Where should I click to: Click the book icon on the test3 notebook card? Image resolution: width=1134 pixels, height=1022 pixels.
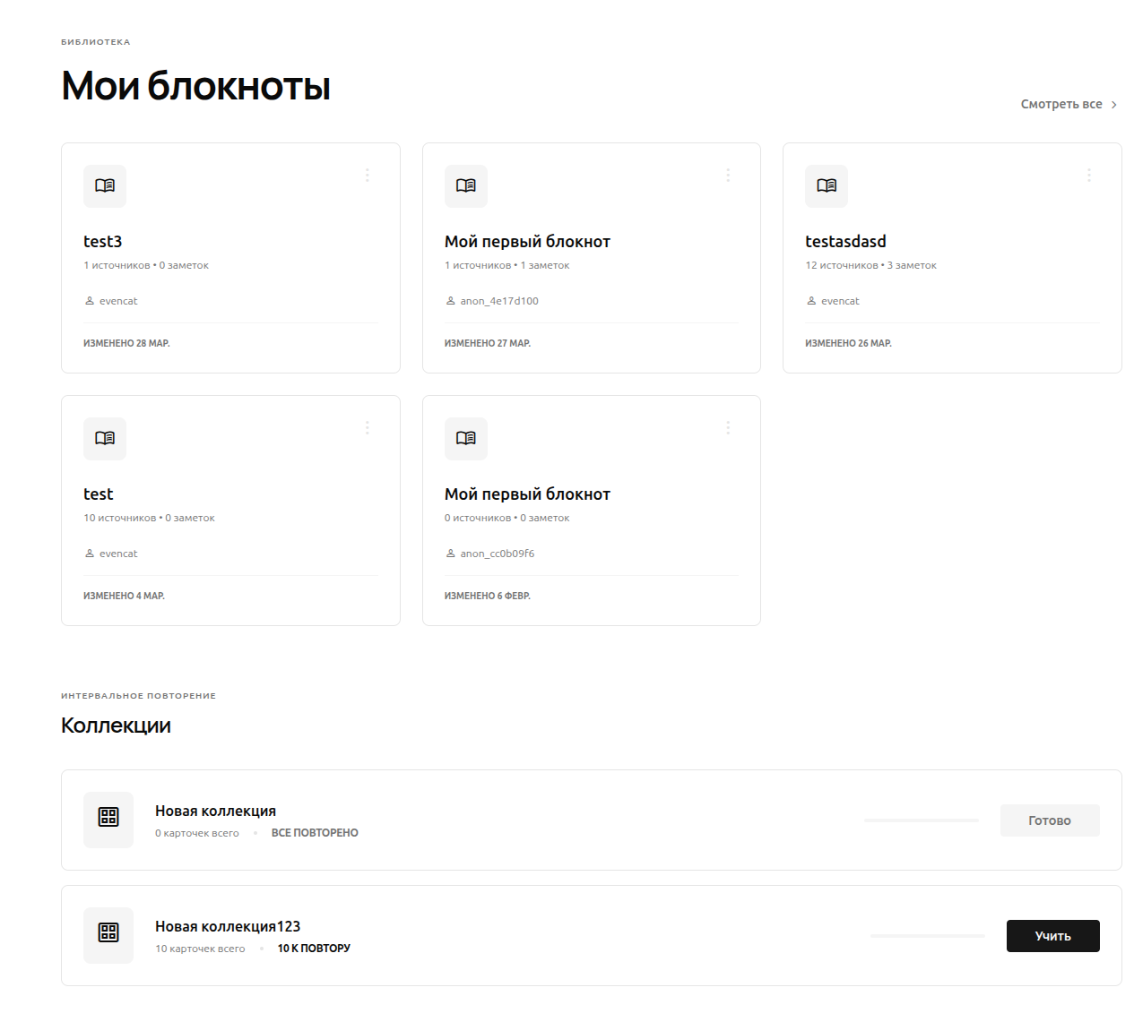[x=105, y=185]
